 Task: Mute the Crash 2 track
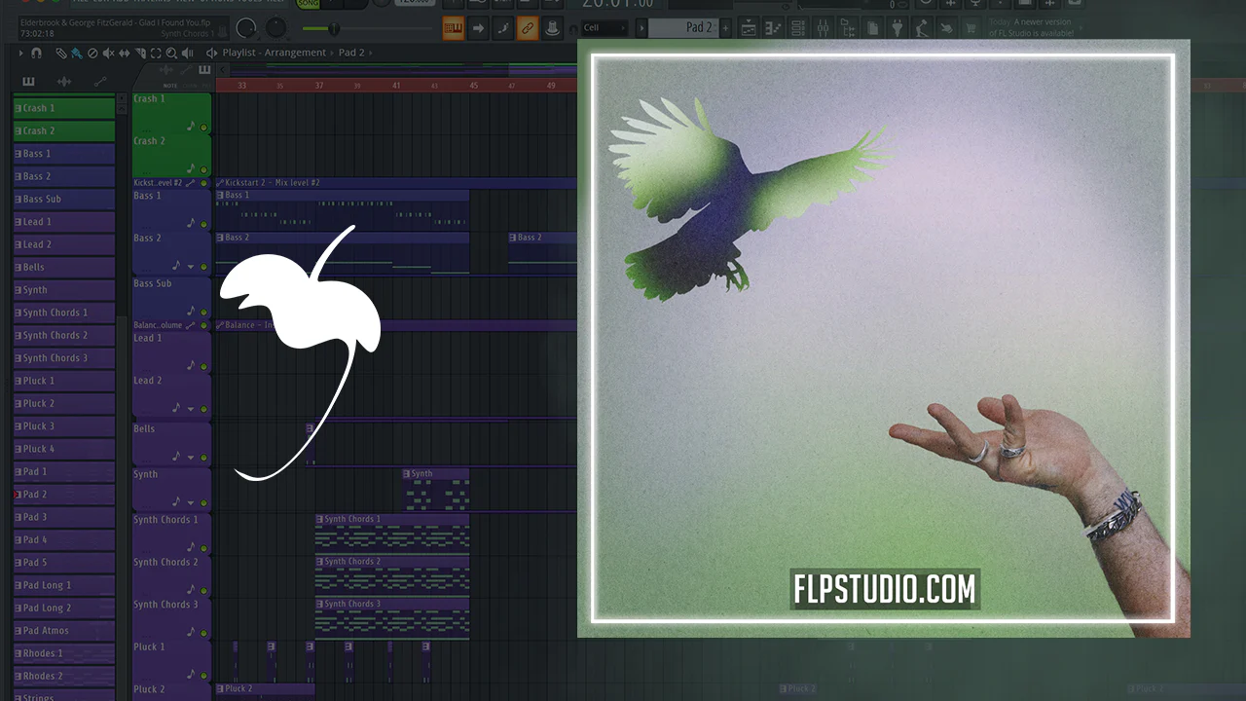[203, 169]
